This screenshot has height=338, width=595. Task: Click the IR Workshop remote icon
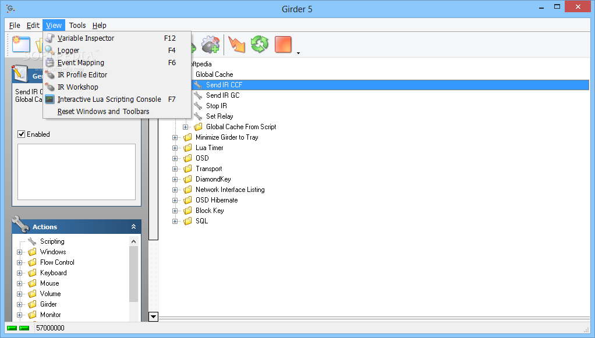49,87
